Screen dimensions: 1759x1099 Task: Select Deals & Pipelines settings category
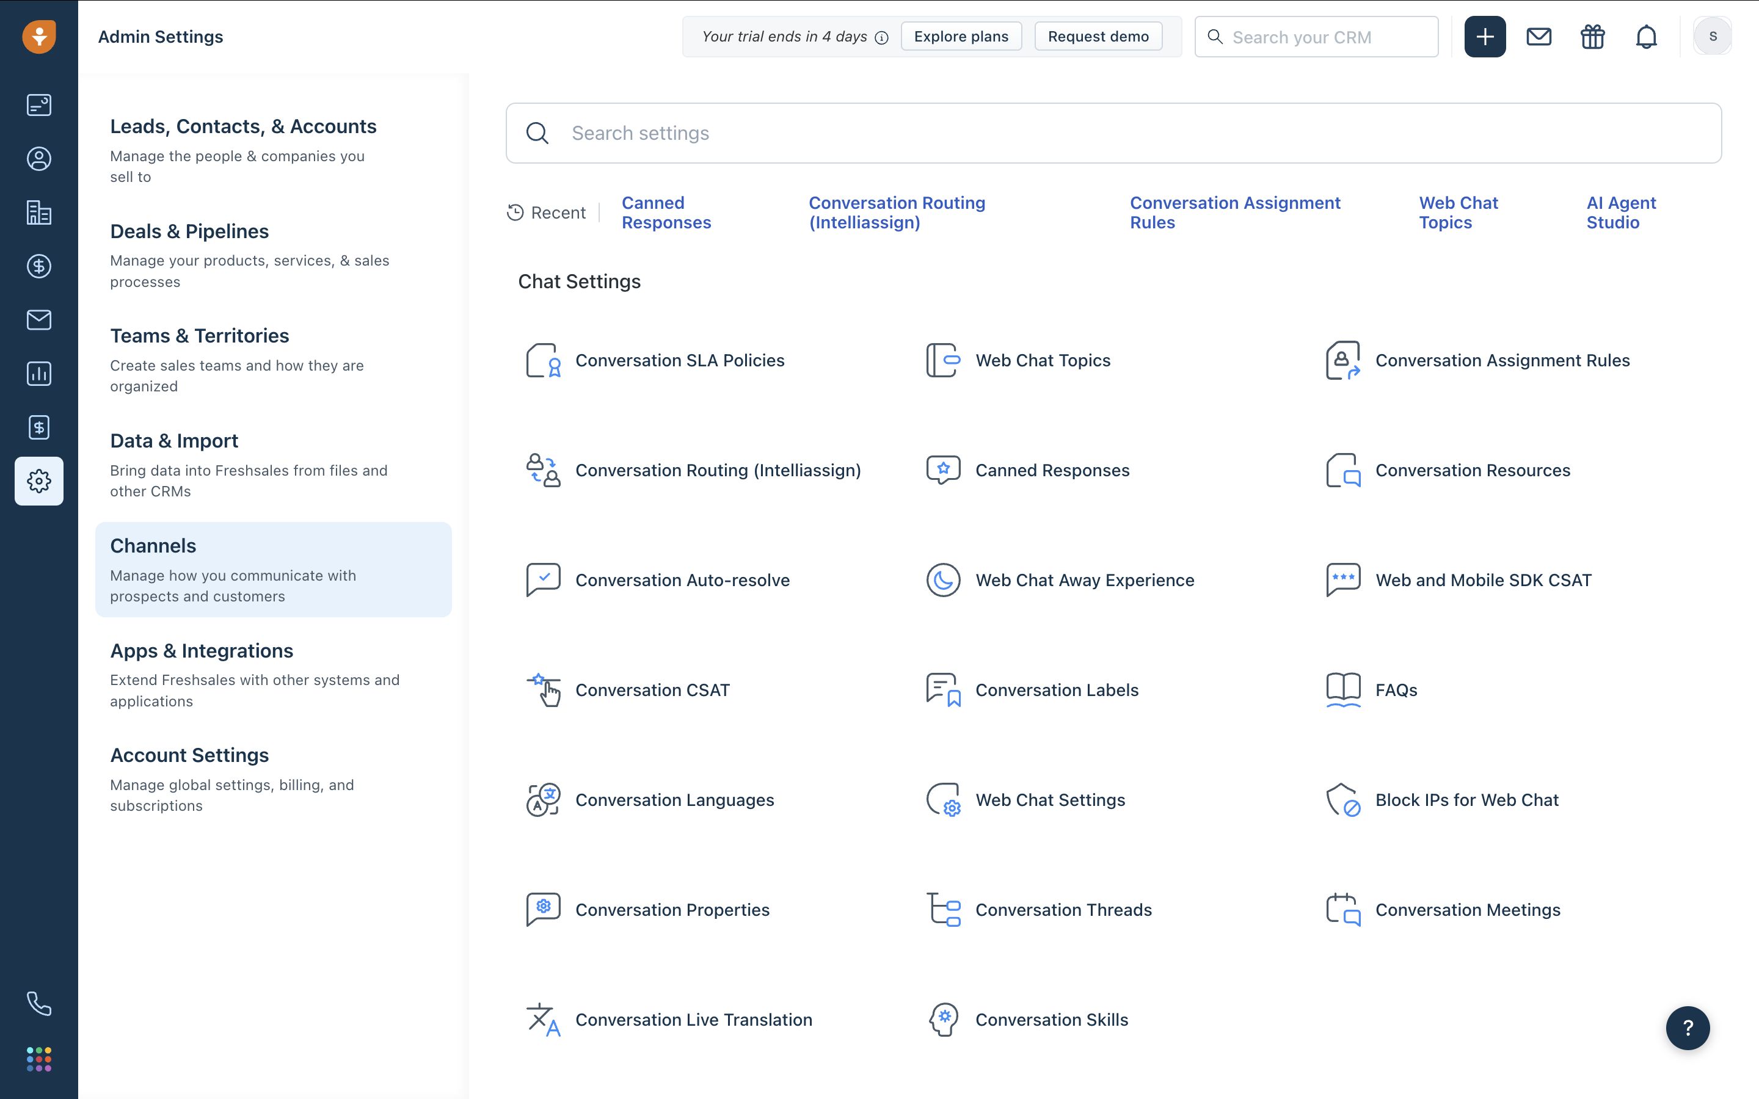273,255
